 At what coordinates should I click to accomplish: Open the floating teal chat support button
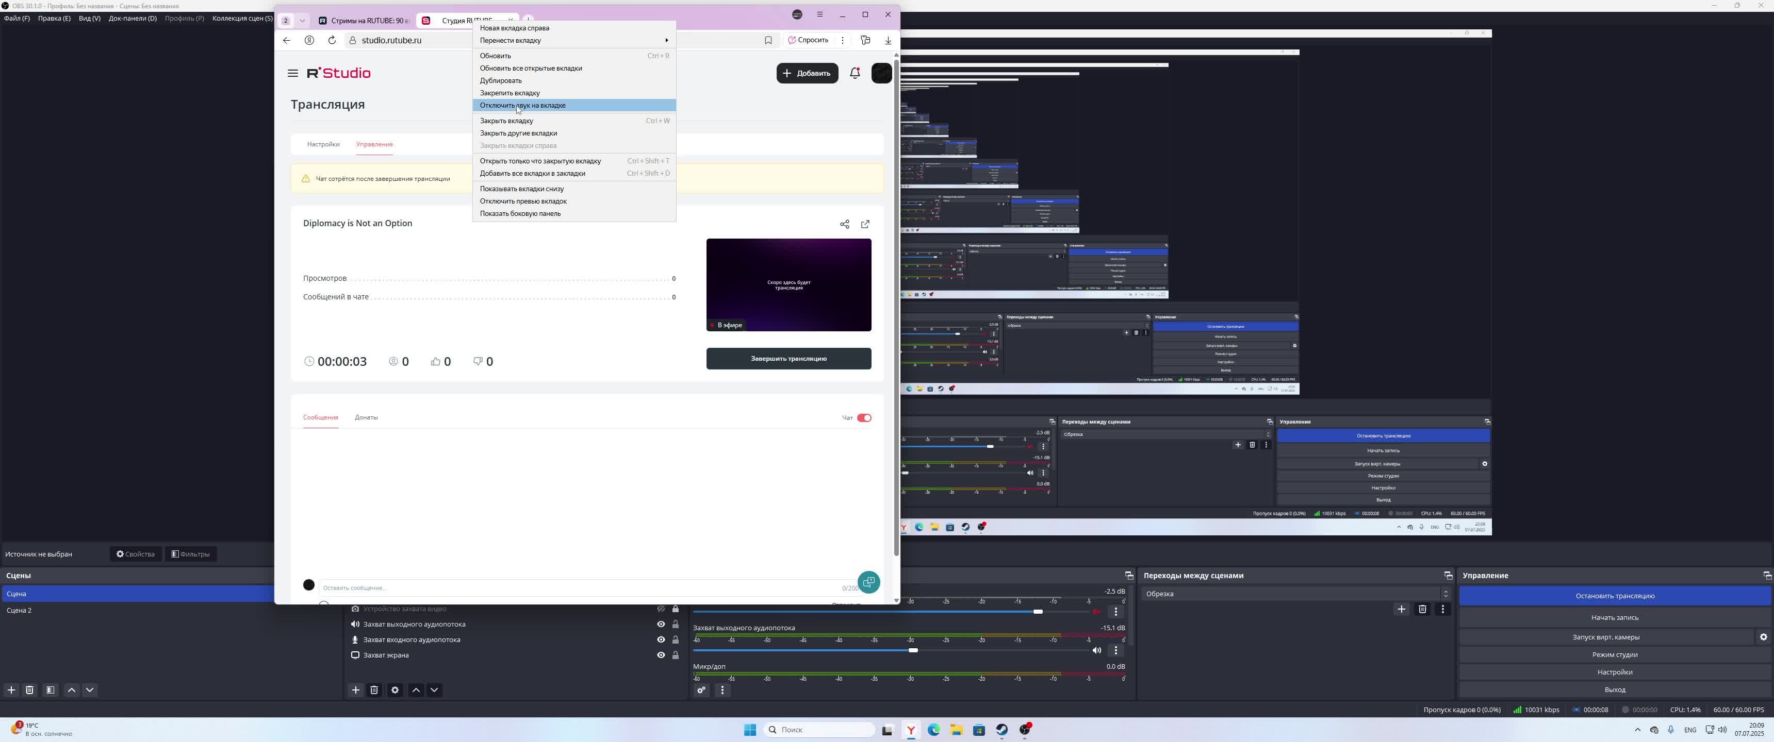coord(868,582)
